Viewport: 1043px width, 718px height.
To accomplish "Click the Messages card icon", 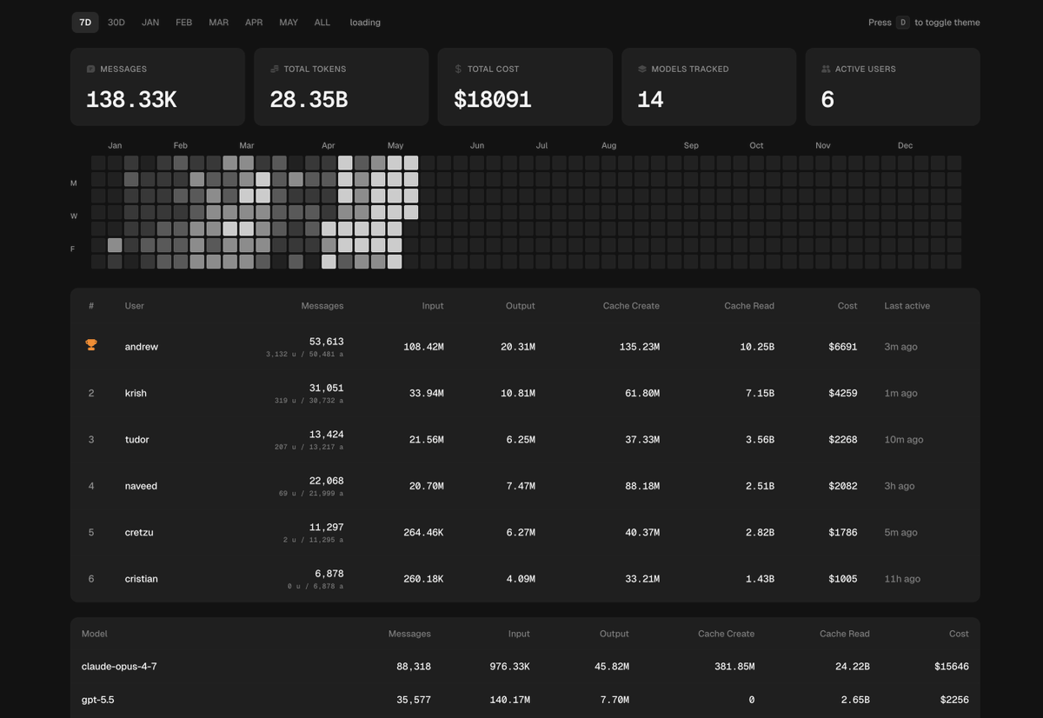I will tap(90, 69).
